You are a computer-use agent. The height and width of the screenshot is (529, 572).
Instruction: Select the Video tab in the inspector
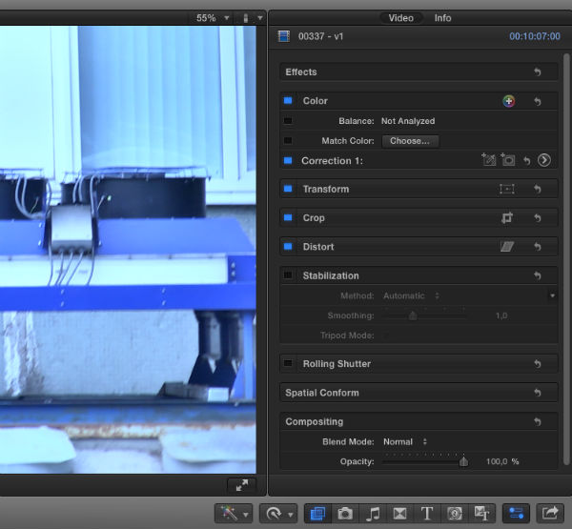[401, 18]
